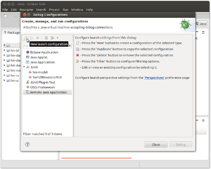Switch to the Package Explorer tab
The height and width of the screenshot is (169, 211).
click(x=12, y=32)
